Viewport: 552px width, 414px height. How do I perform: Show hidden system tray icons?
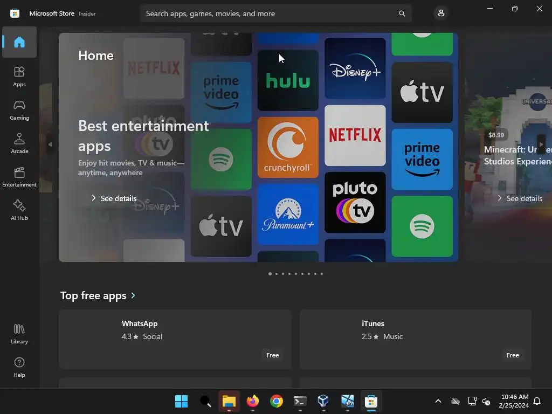[438, 401]
